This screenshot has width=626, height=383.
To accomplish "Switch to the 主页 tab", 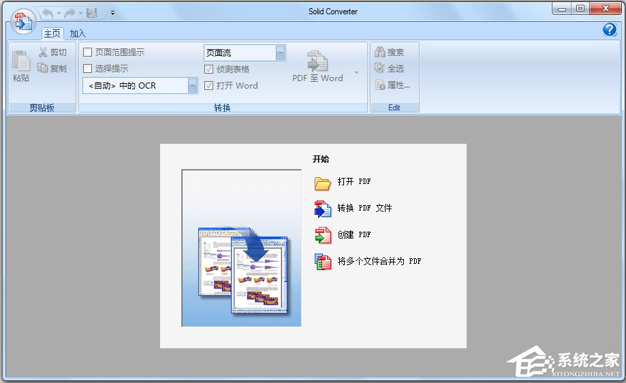I will click(x=52, y=33).
